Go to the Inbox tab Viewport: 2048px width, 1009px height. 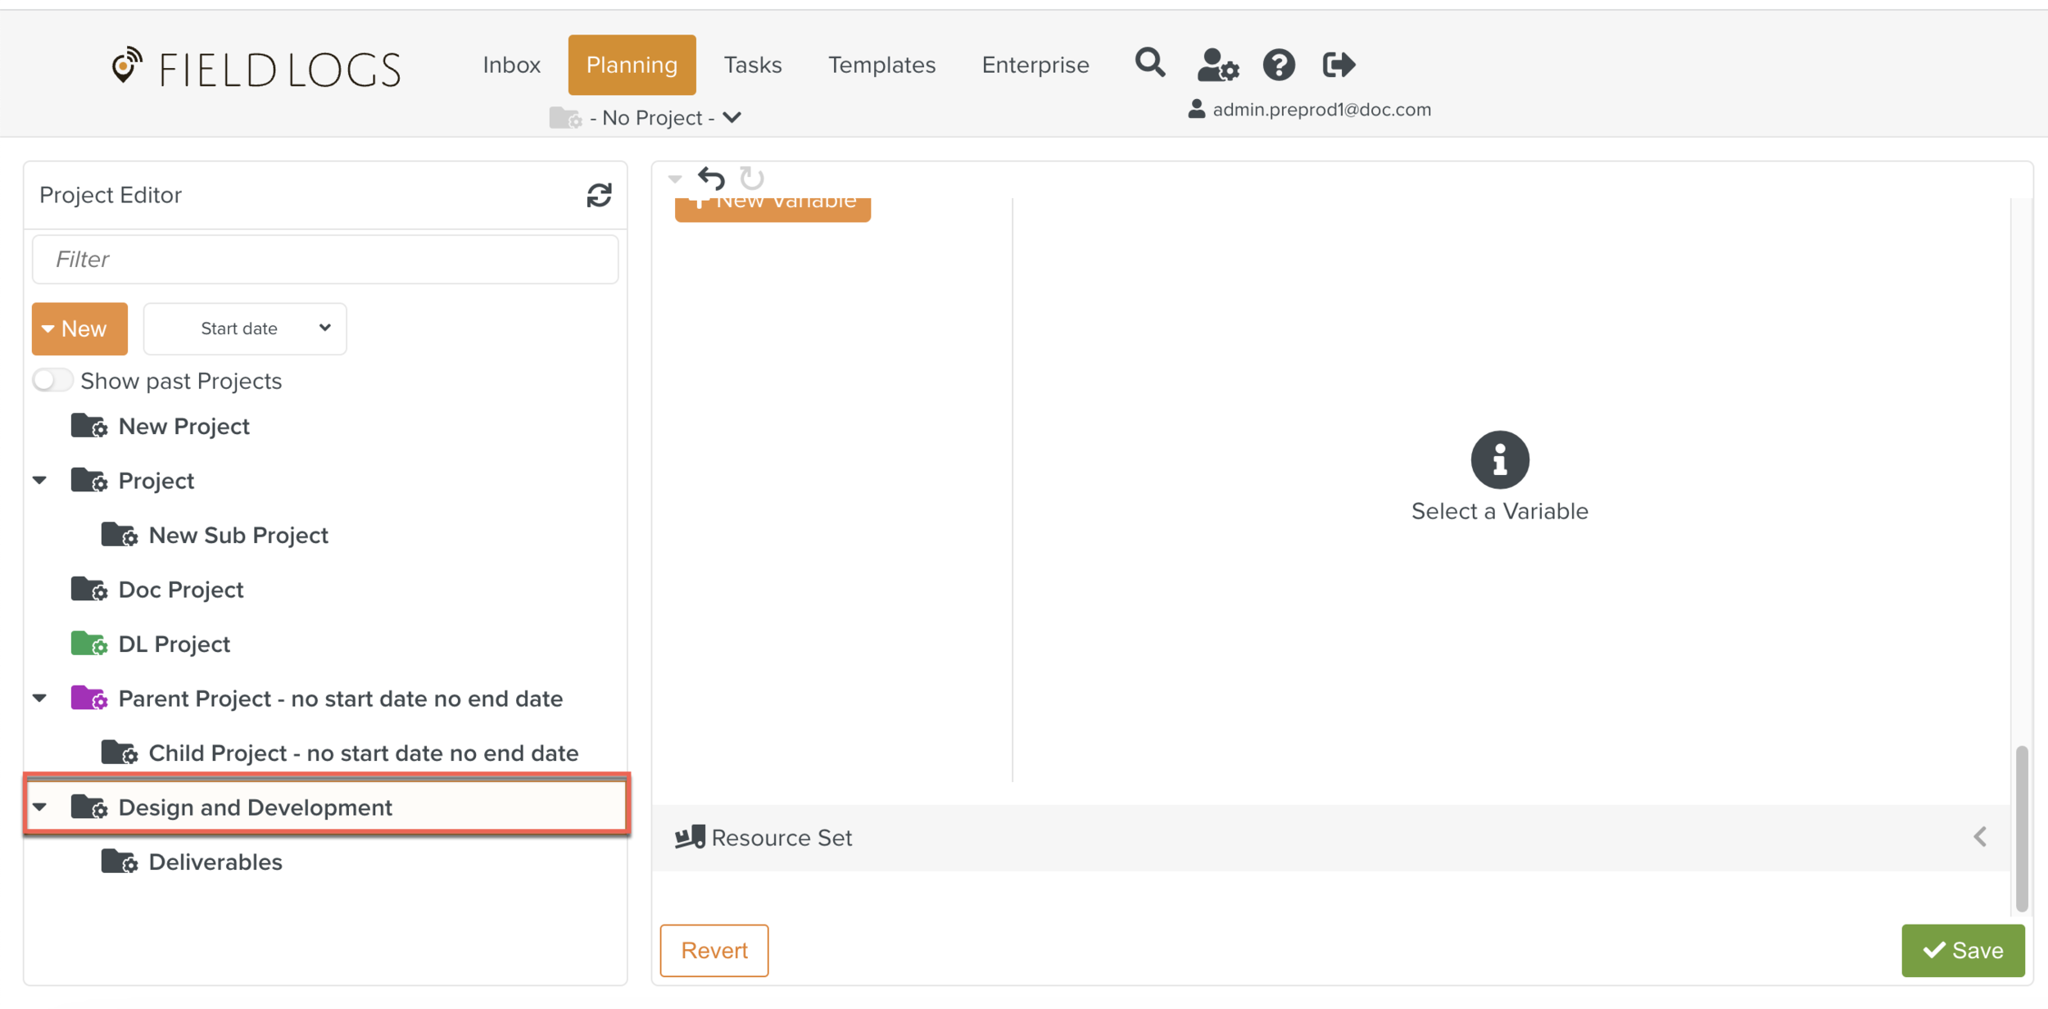click(511, 65)
